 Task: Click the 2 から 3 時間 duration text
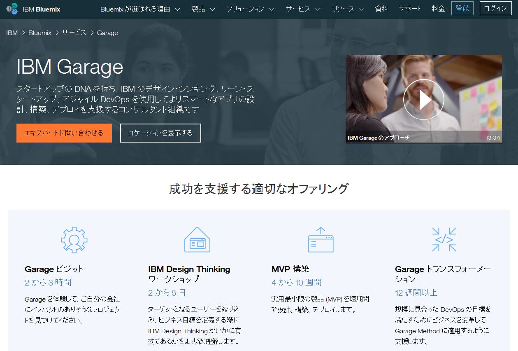(48, 283)
